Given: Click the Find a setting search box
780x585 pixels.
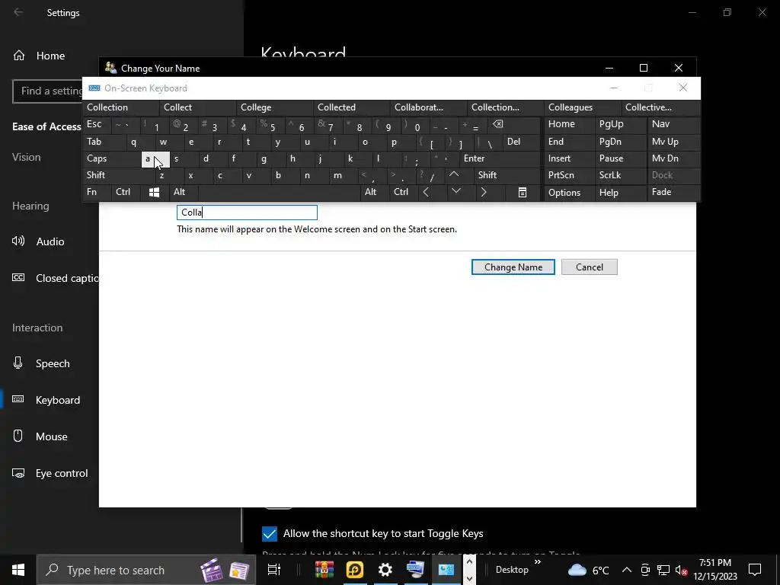Looking at the screenshot, I should tap(48, 91).
